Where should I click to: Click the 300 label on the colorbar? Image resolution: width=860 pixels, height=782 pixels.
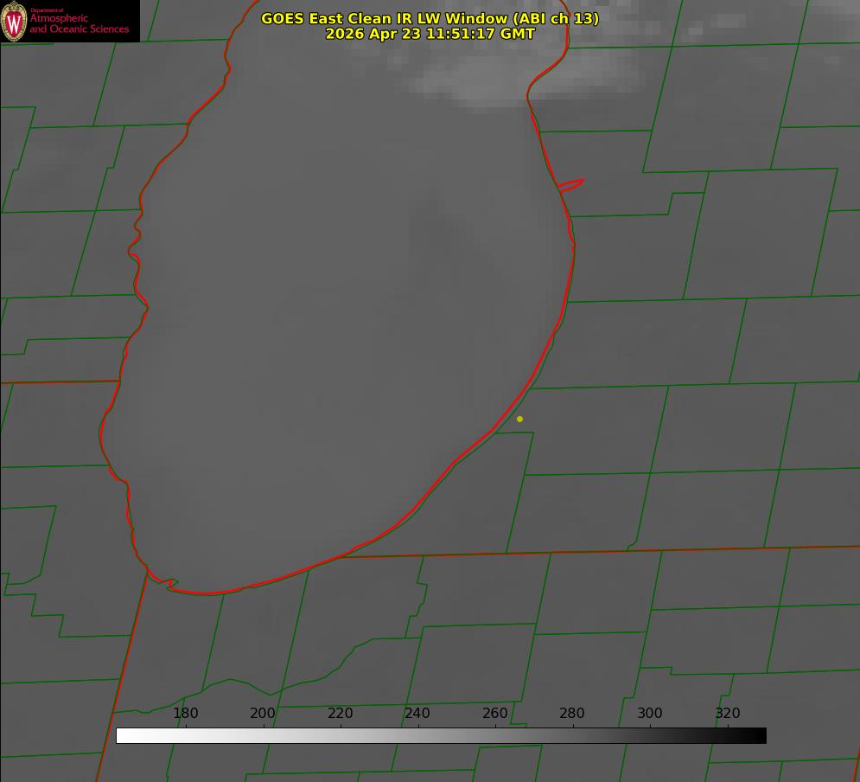pyautogui.click(x=650, y=713)
